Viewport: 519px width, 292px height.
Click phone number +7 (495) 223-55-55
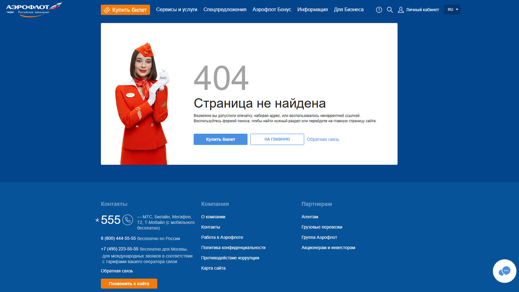[120, 249]
